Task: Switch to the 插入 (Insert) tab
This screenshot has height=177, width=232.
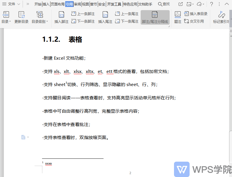Action: (x=46, y=4)
